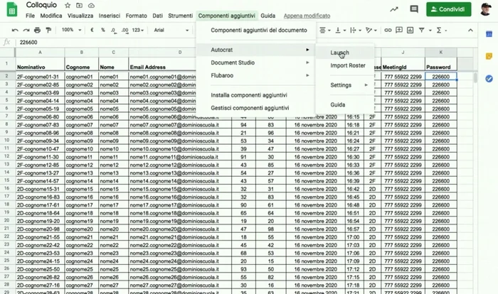Choose Launch in the Autocrat submenu
Image resolution: width=498 pixels, height=294 pixels.
(x=340, y=53)
